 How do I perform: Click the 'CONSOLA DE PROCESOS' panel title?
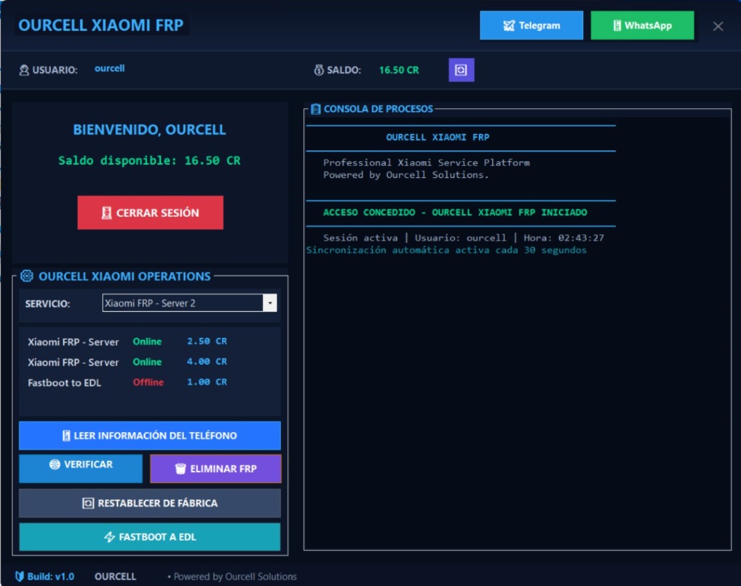coord(378,109)
